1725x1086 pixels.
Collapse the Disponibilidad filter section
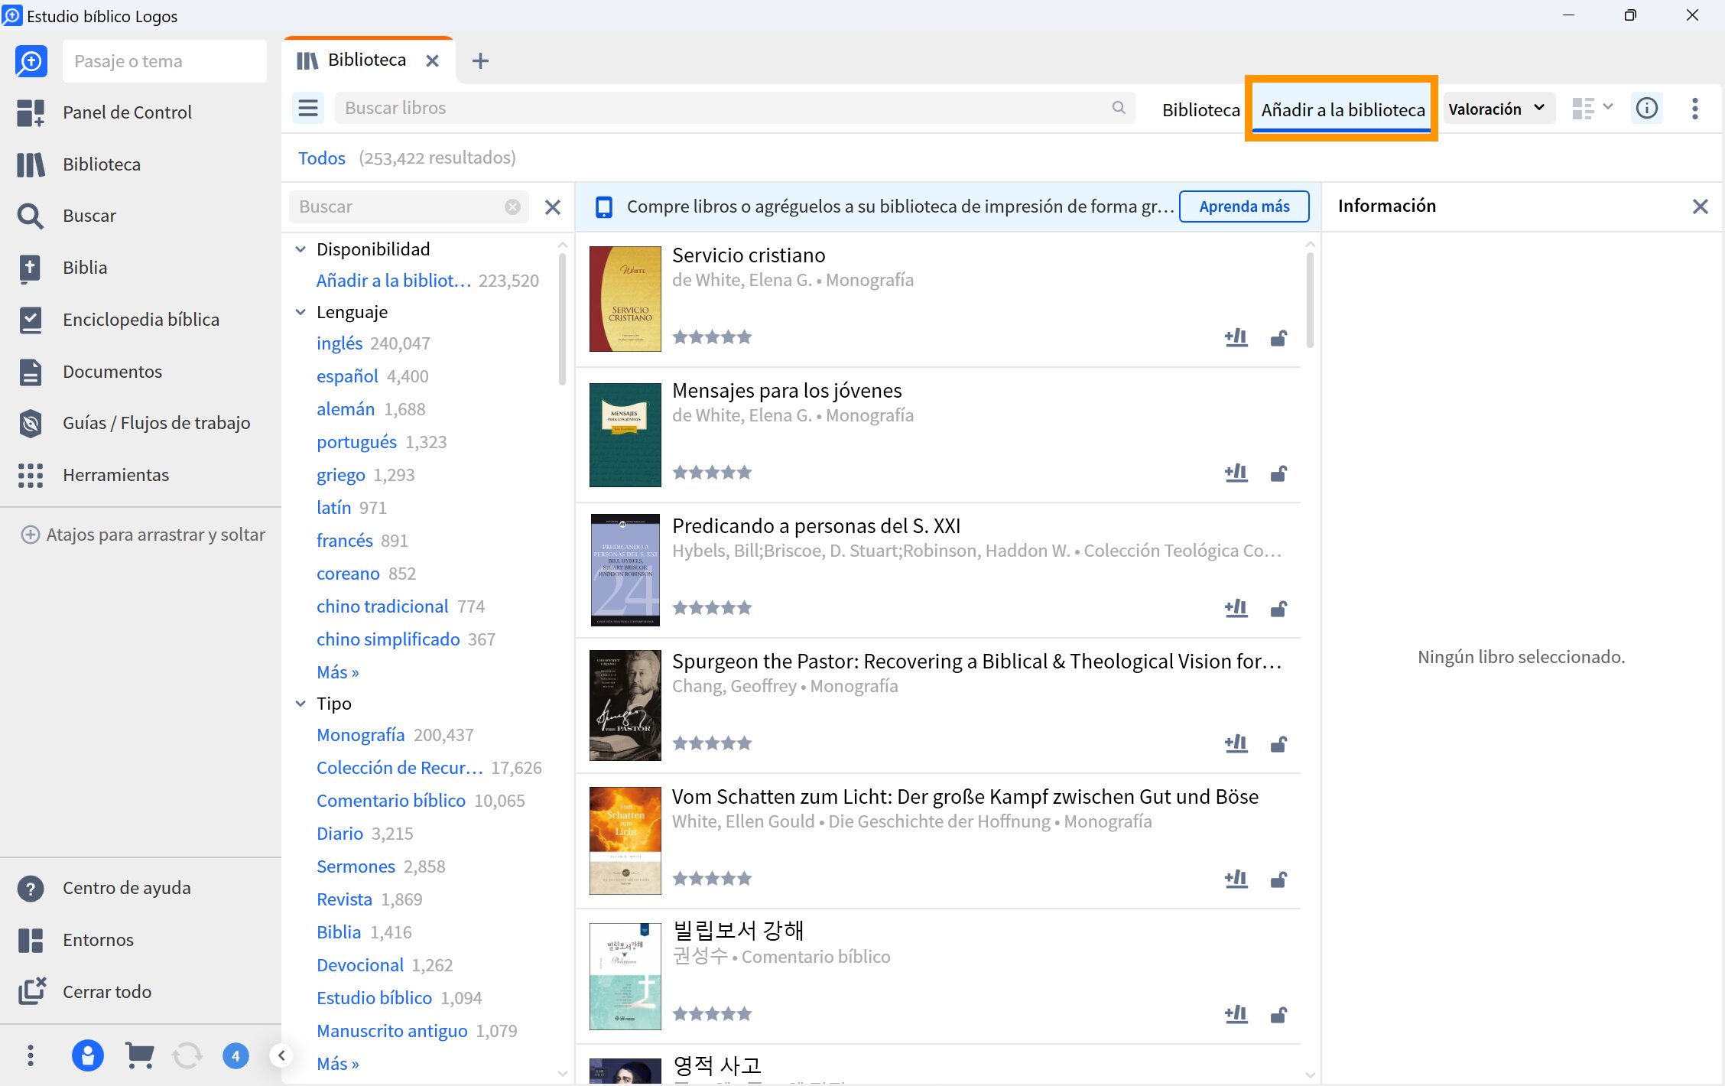(300, 249)
